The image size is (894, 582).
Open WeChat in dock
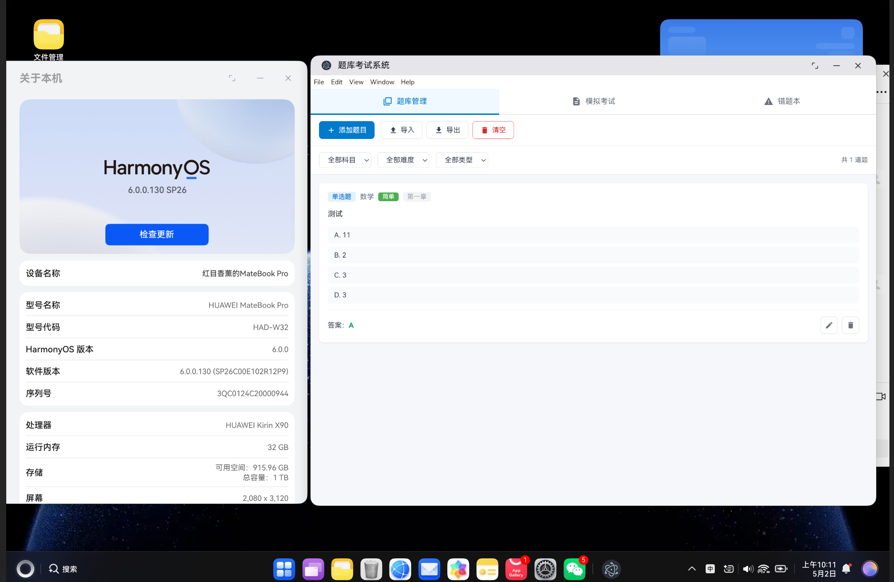[575, 569]
